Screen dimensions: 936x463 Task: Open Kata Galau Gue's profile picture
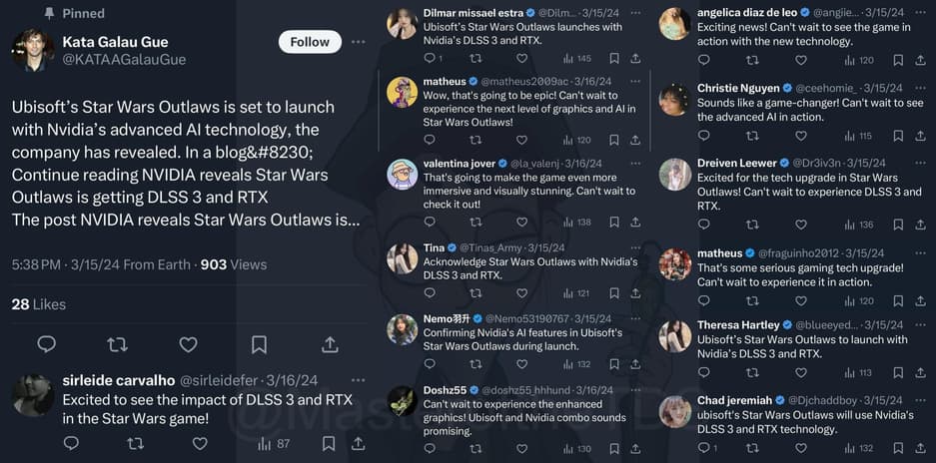(x=33, y=50)
